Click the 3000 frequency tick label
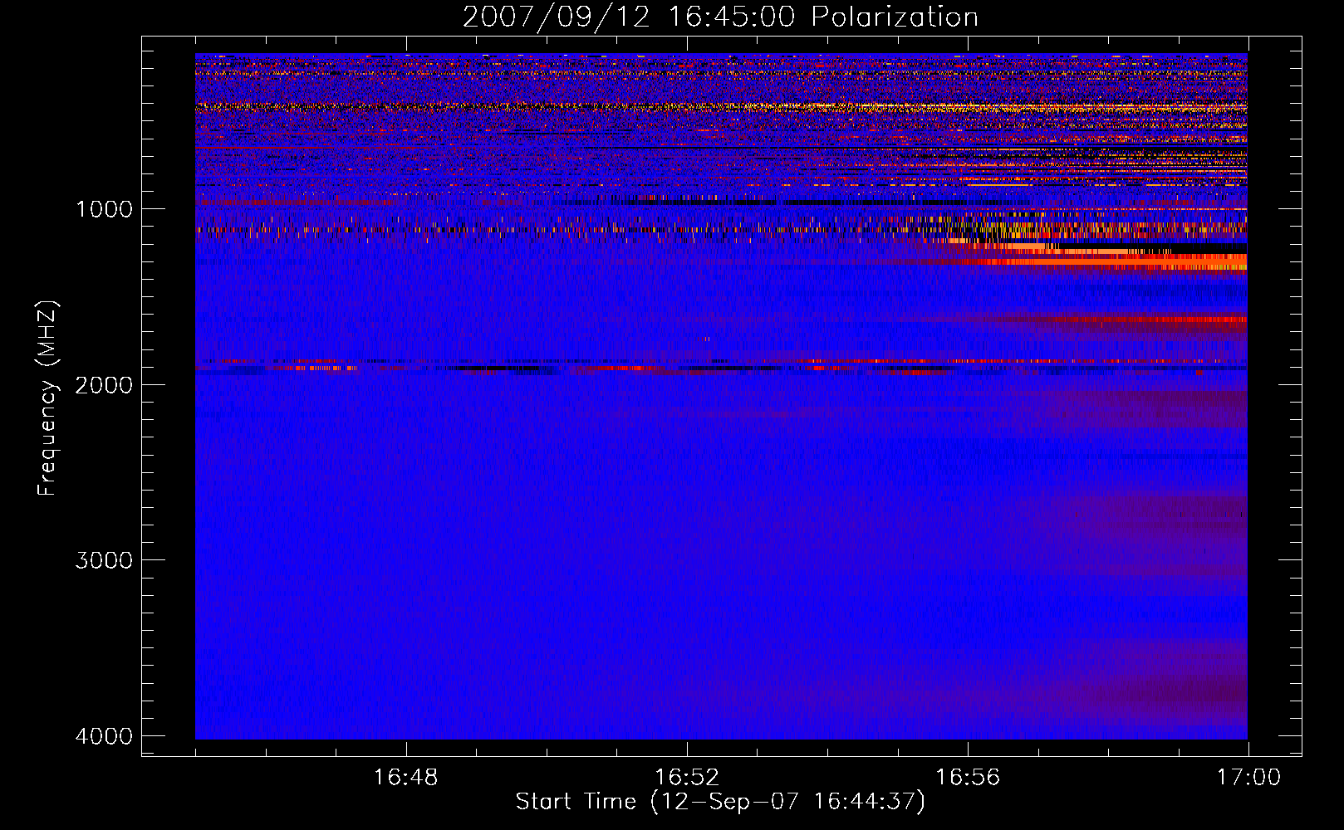The image size is (1344, 830). 105,560
